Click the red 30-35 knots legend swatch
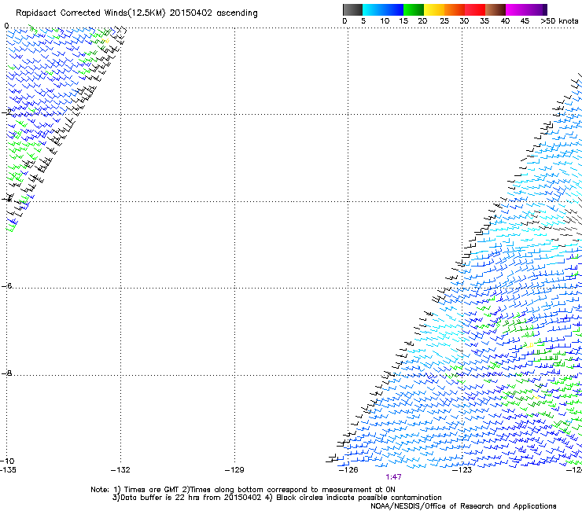 click(475, 9)
